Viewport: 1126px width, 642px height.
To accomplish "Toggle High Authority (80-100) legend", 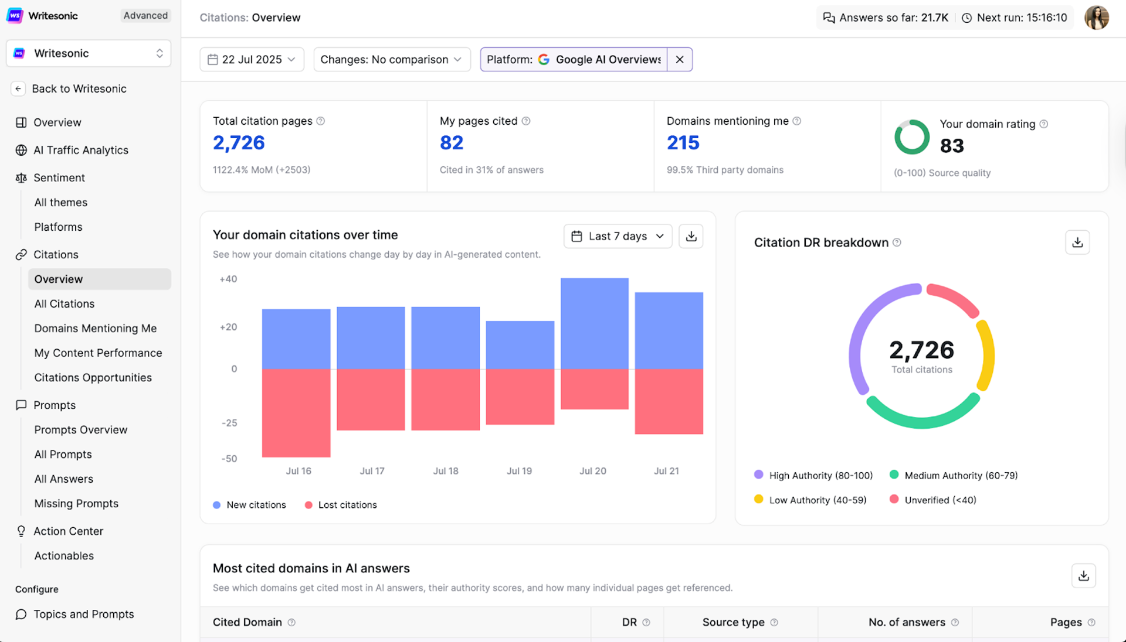I will coord(813,475).
